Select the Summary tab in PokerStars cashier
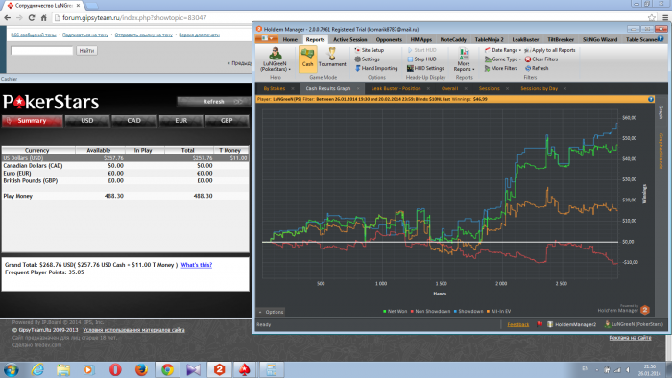The height and width of the screenshot is (378, 672). pos(32,121)
